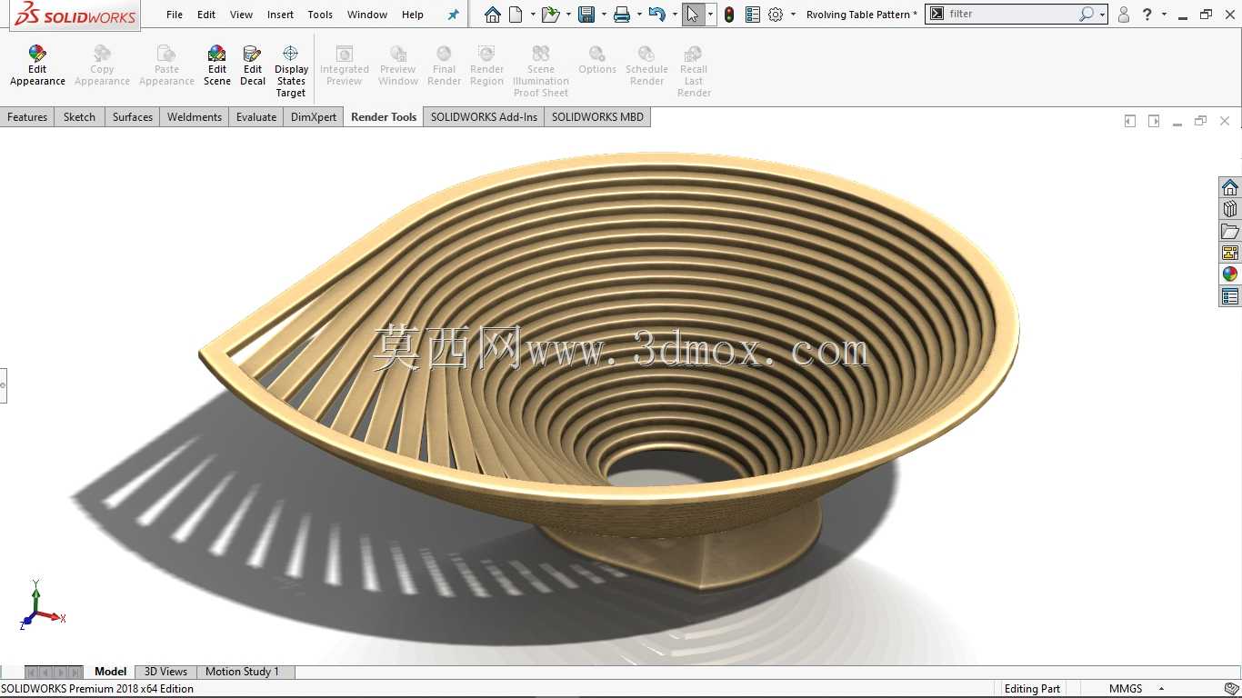This screenshot has height=698, width=1242.
Task: Launch the Final Render
Action: click(444, 65)
